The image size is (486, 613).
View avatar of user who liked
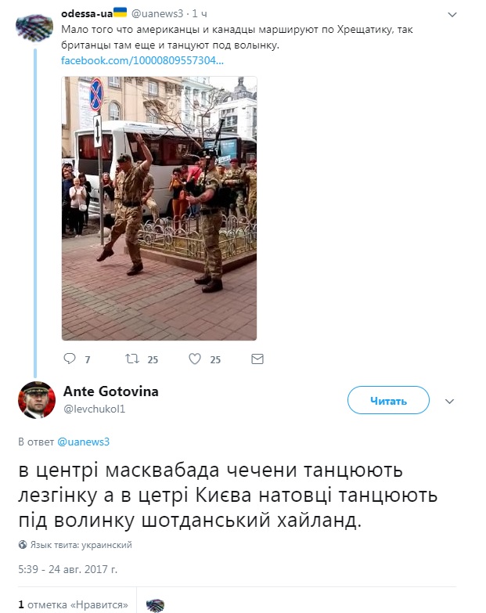tap(155, 605)
